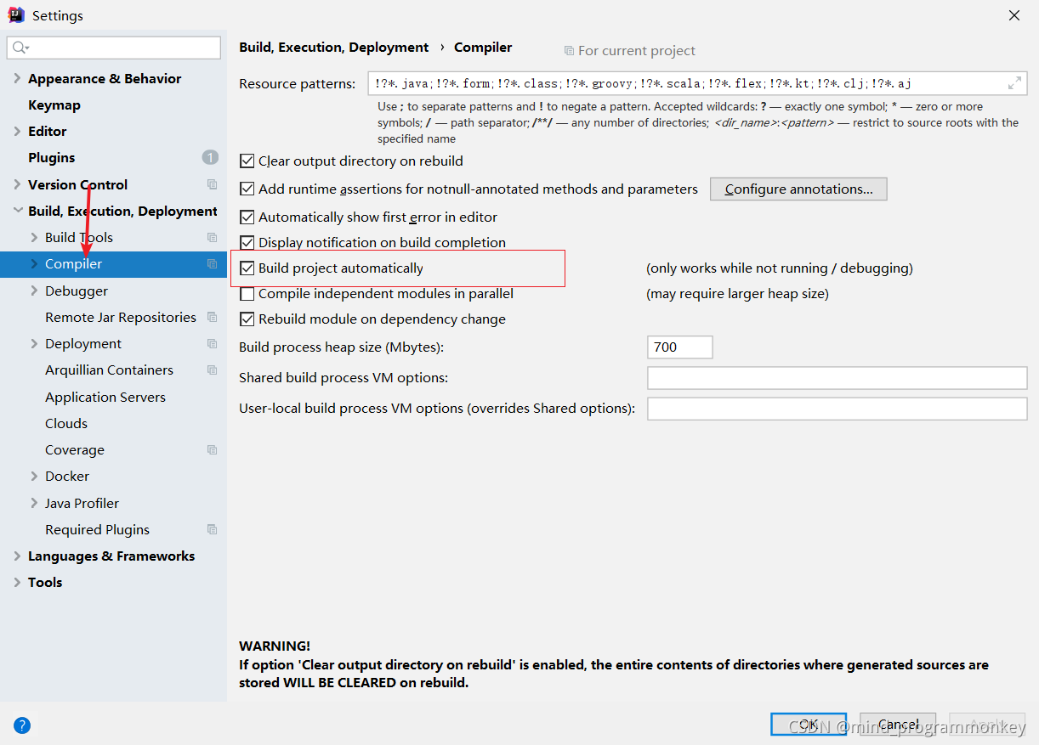
Task: Click the OK button
Action: tap(809, 725)
